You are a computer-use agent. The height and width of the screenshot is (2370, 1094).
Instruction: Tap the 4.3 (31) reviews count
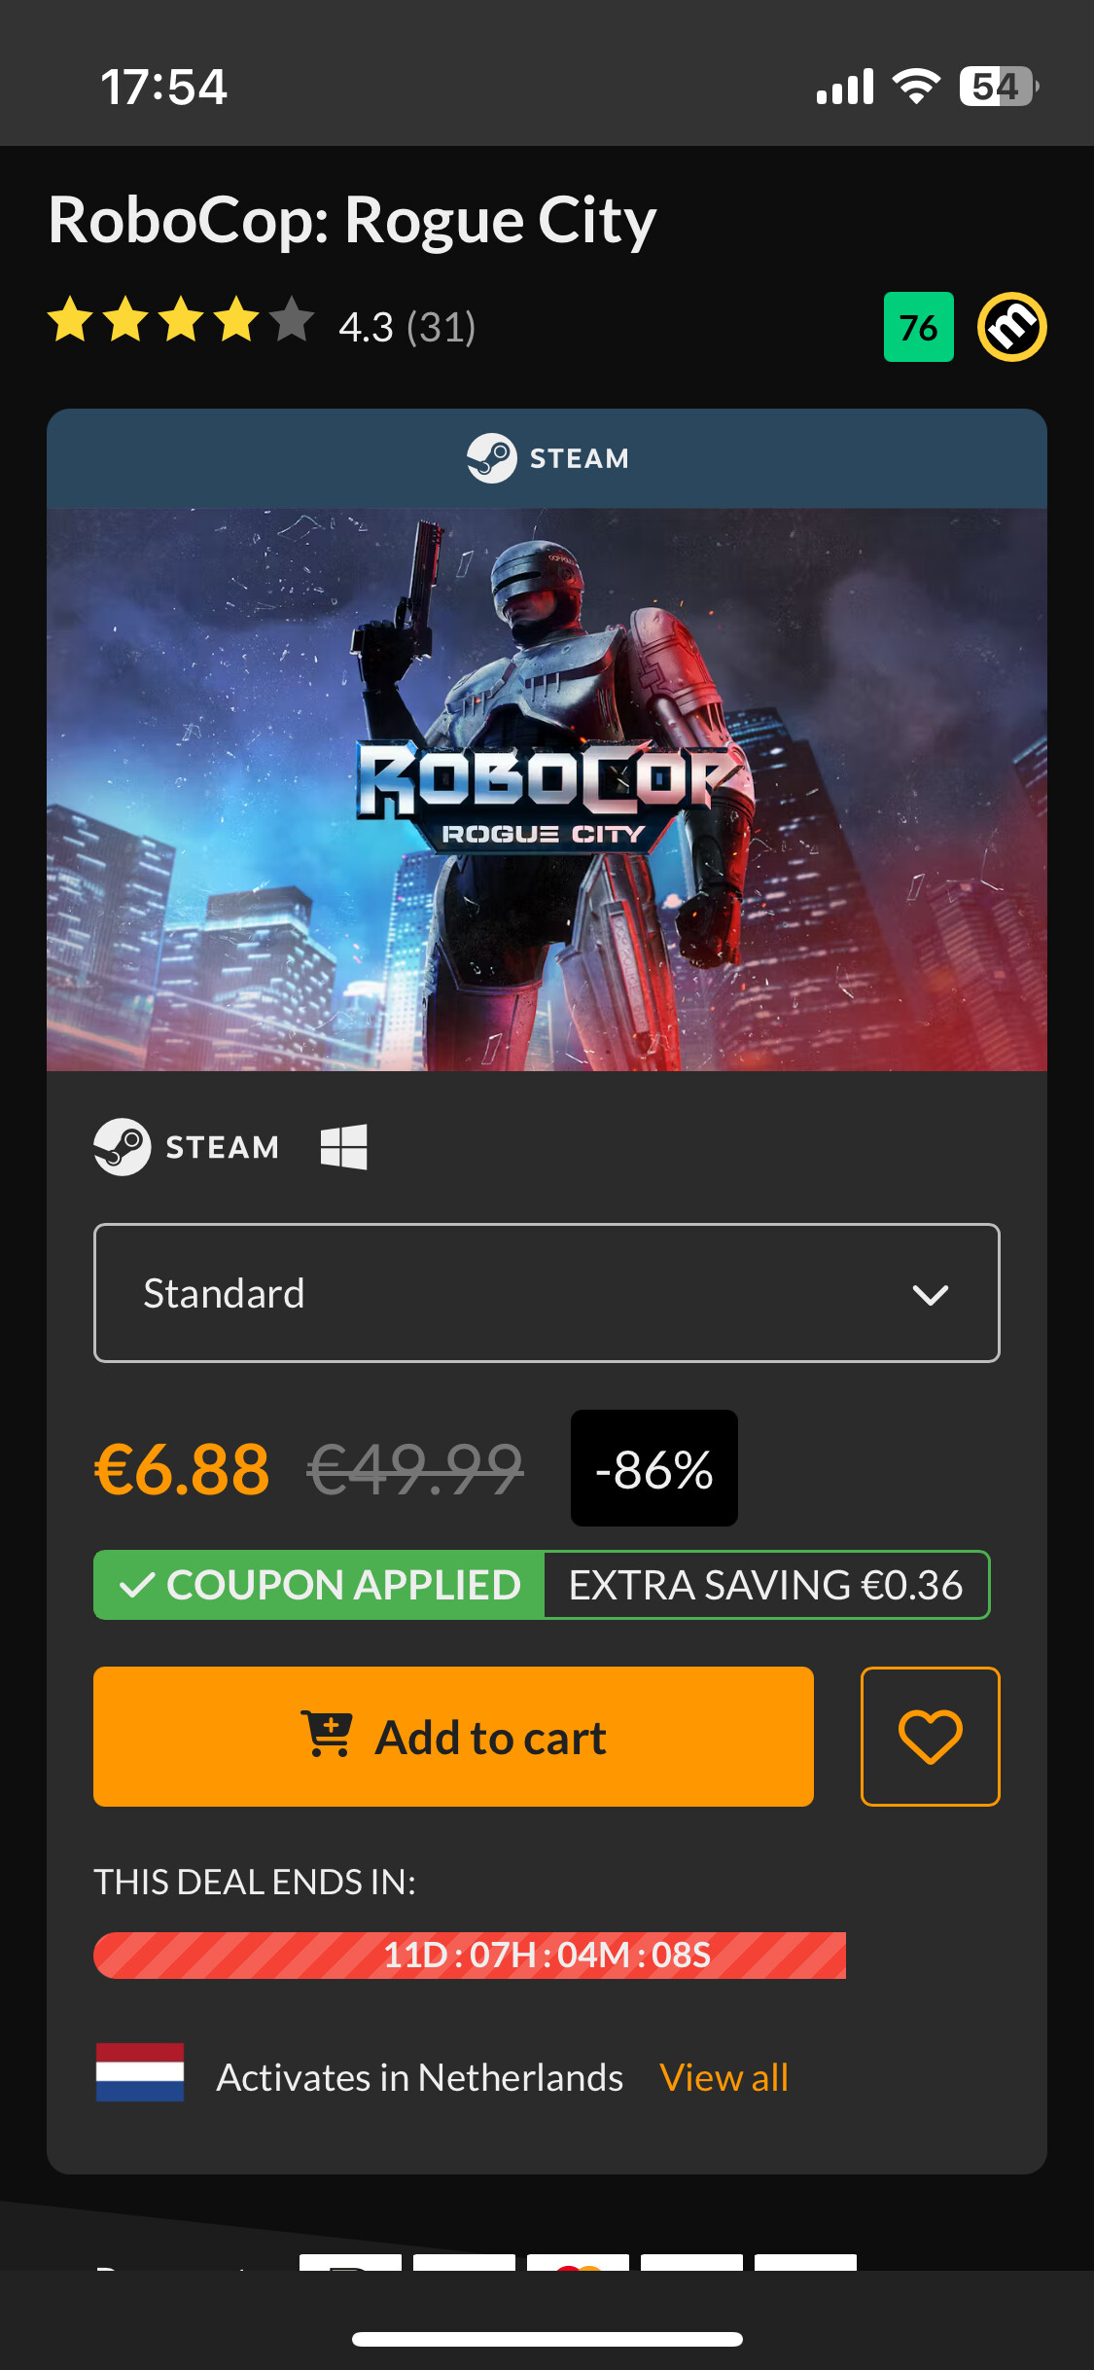(x=407, y=328)
